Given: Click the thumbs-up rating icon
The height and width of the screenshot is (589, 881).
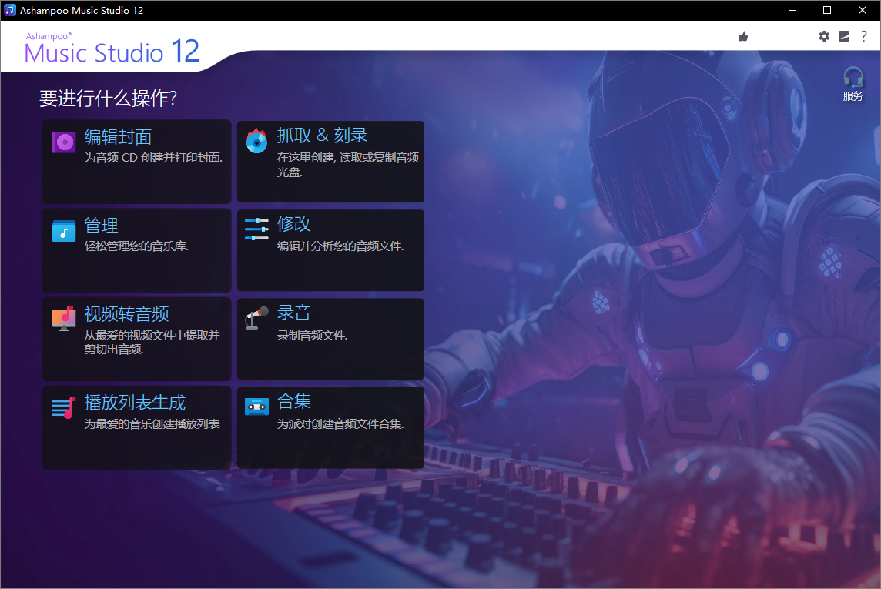Looking at the screenshot, I should point(742,36).
